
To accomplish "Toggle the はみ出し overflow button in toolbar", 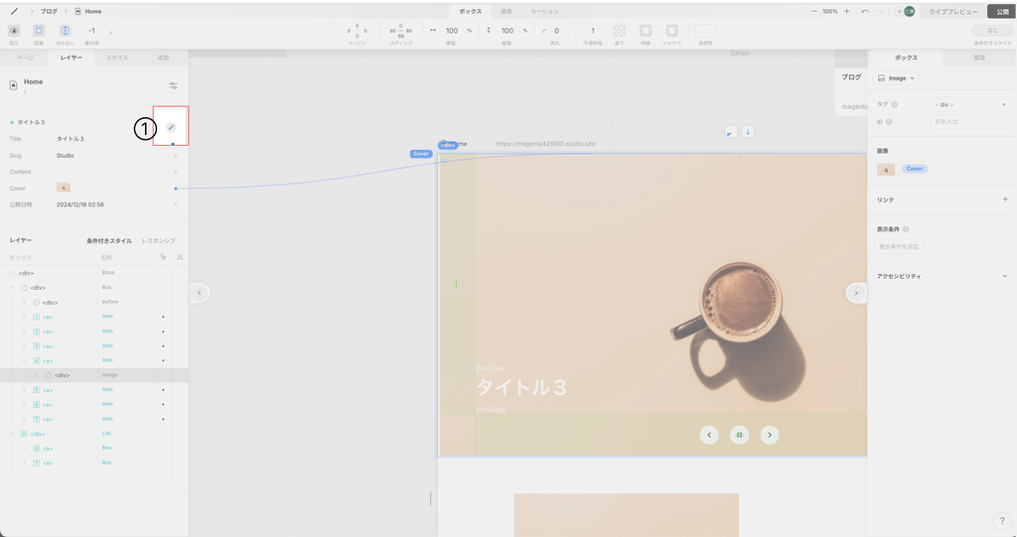I will tap(65, 31).
